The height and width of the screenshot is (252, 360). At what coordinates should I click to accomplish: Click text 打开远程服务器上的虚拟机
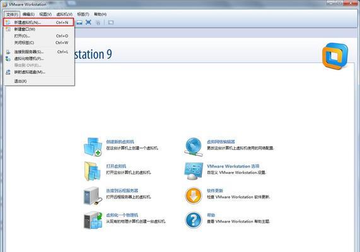coord(129,197)
